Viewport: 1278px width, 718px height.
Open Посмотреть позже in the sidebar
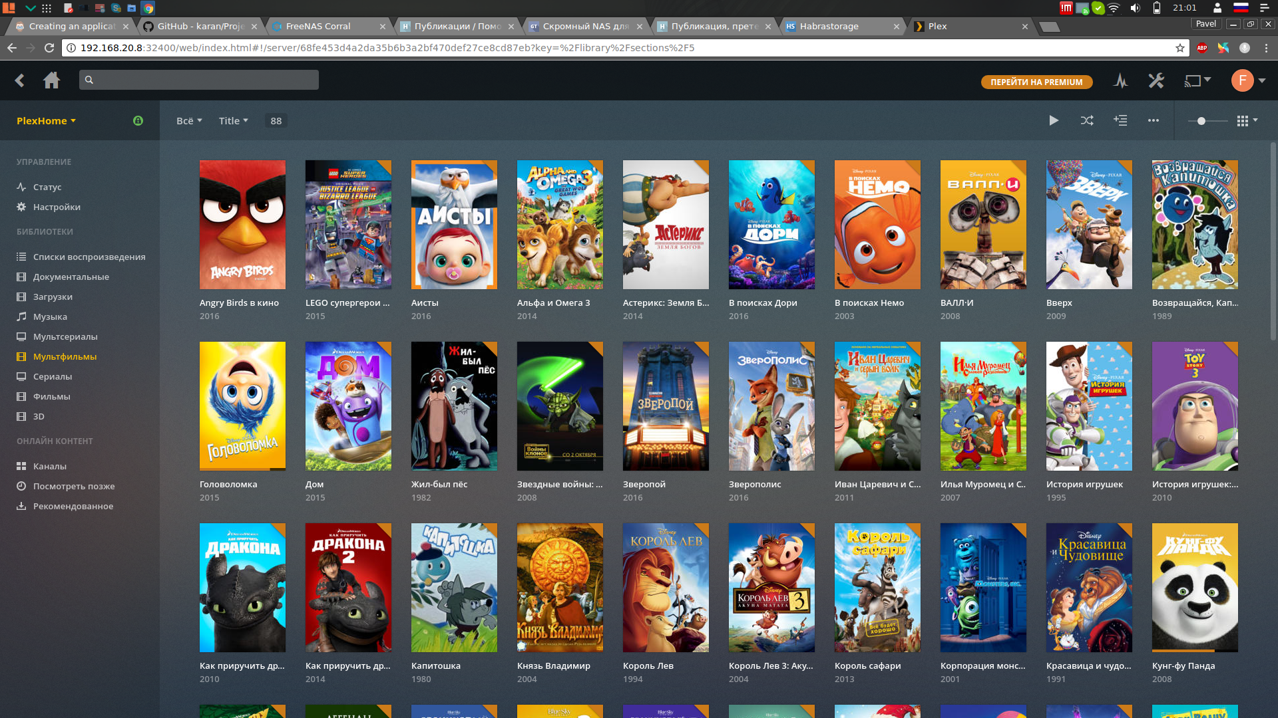point(73,486)
